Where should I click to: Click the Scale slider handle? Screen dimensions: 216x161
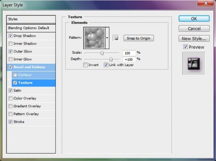point(102,53)
